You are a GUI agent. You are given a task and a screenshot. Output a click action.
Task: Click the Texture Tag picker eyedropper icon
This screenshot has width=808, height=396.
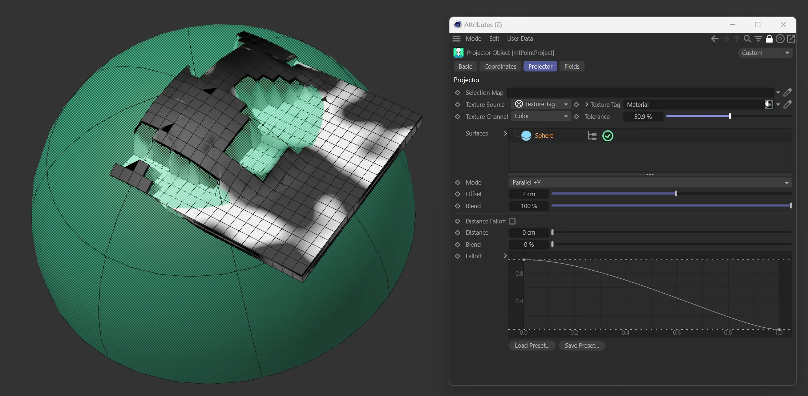[x=787, y=105]
